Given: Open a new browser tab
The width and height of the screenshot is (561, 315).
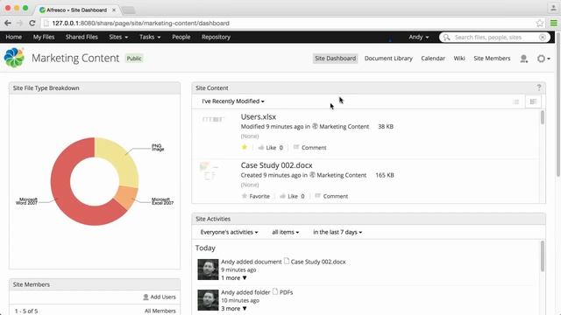Looking at the screenshot, I should 128,10.
